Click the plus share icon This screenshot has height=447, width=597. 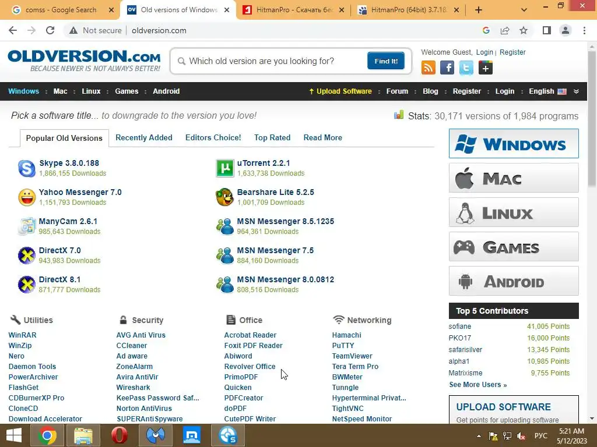(486, 68)
